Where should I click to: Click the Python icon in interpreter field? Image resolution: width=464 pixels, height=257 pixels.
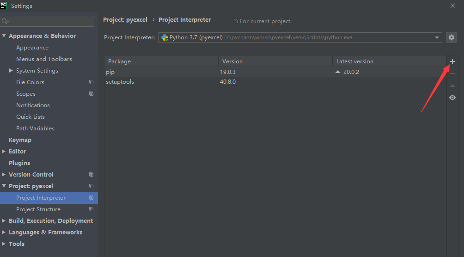[165, 37]
